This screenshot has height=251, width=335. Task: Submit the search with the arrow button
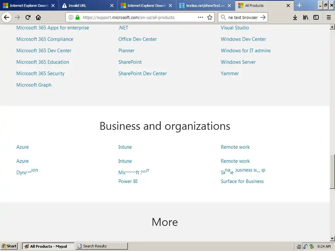263,17
